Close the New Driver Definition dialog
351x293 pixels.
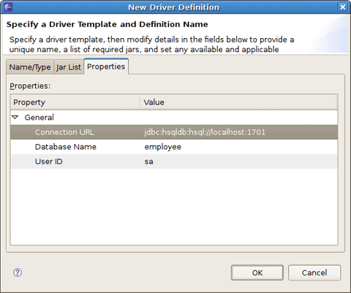342,7
